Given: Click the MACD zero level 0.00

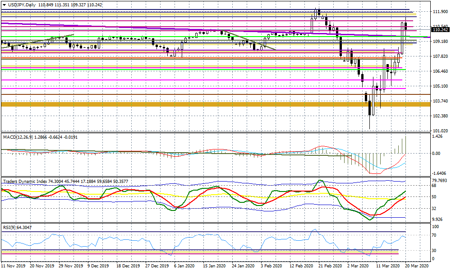Looking at the screenshot, I should point(437,154).
